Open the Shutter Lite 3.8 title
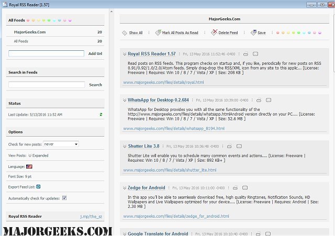The image size is (335, 236). 143,146
